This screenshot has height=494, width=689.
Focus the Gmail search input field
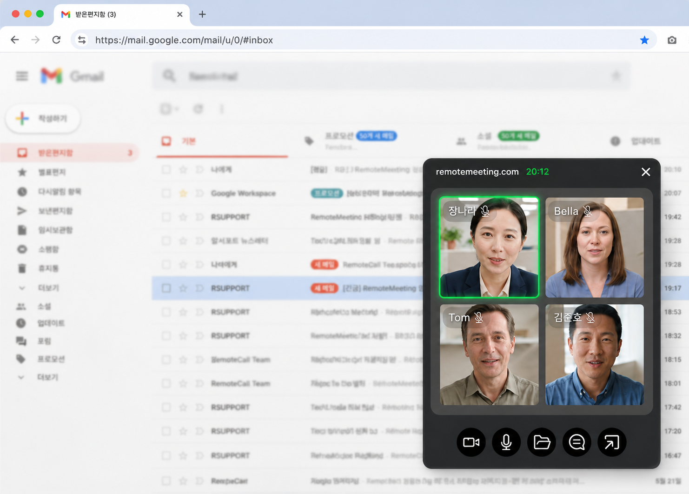tap(391, 76)
